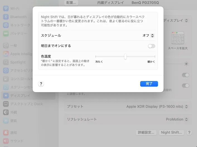The width and height of the screenshot is (197, 147).
Task: Click the brightness sun icon beside slider
Action: click(x=186, y=64)
